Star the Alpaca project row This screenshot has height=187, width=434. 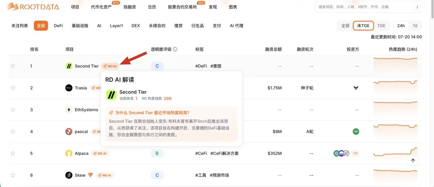13,153
